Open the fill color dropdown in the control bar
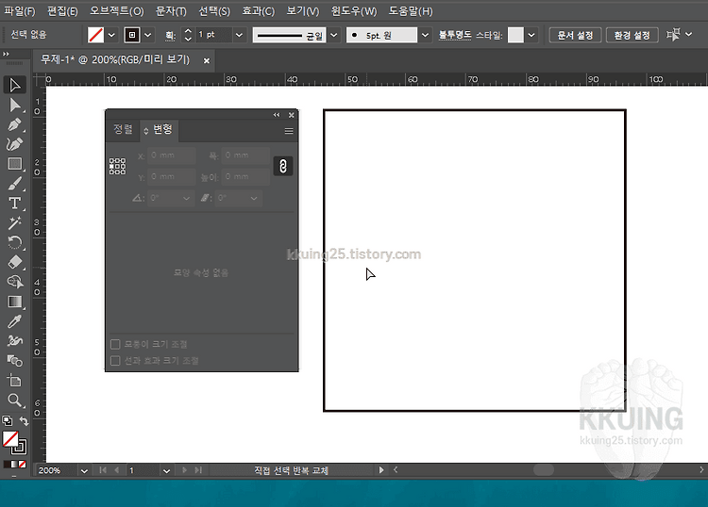Viewport: 708px width, 507px height. tap(111, 35)
